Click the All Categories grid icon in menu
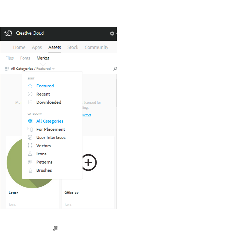 click(30, 121)
